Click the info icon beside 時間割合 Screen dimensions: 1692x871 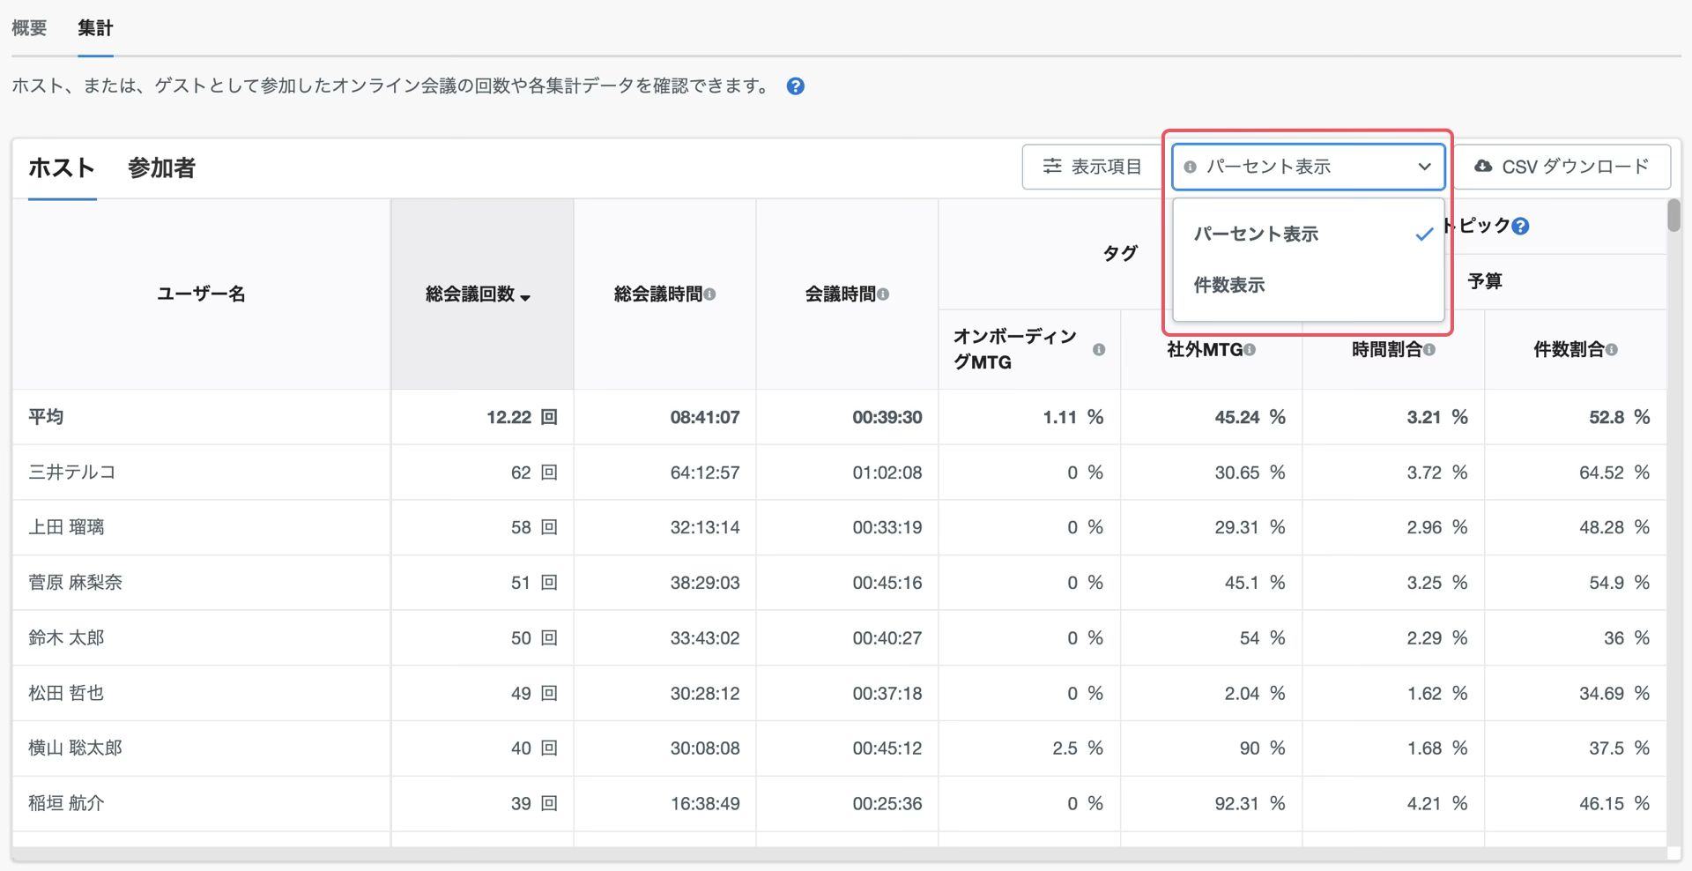click(1429, 350)
